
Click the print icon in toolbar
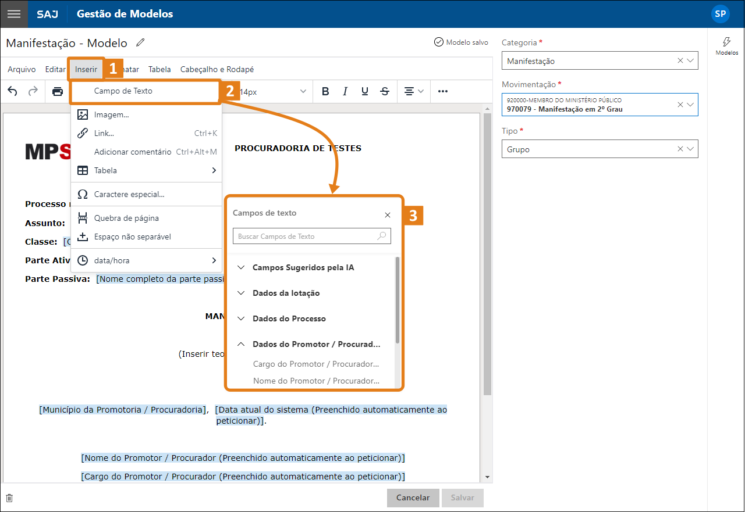coord(58,91)
